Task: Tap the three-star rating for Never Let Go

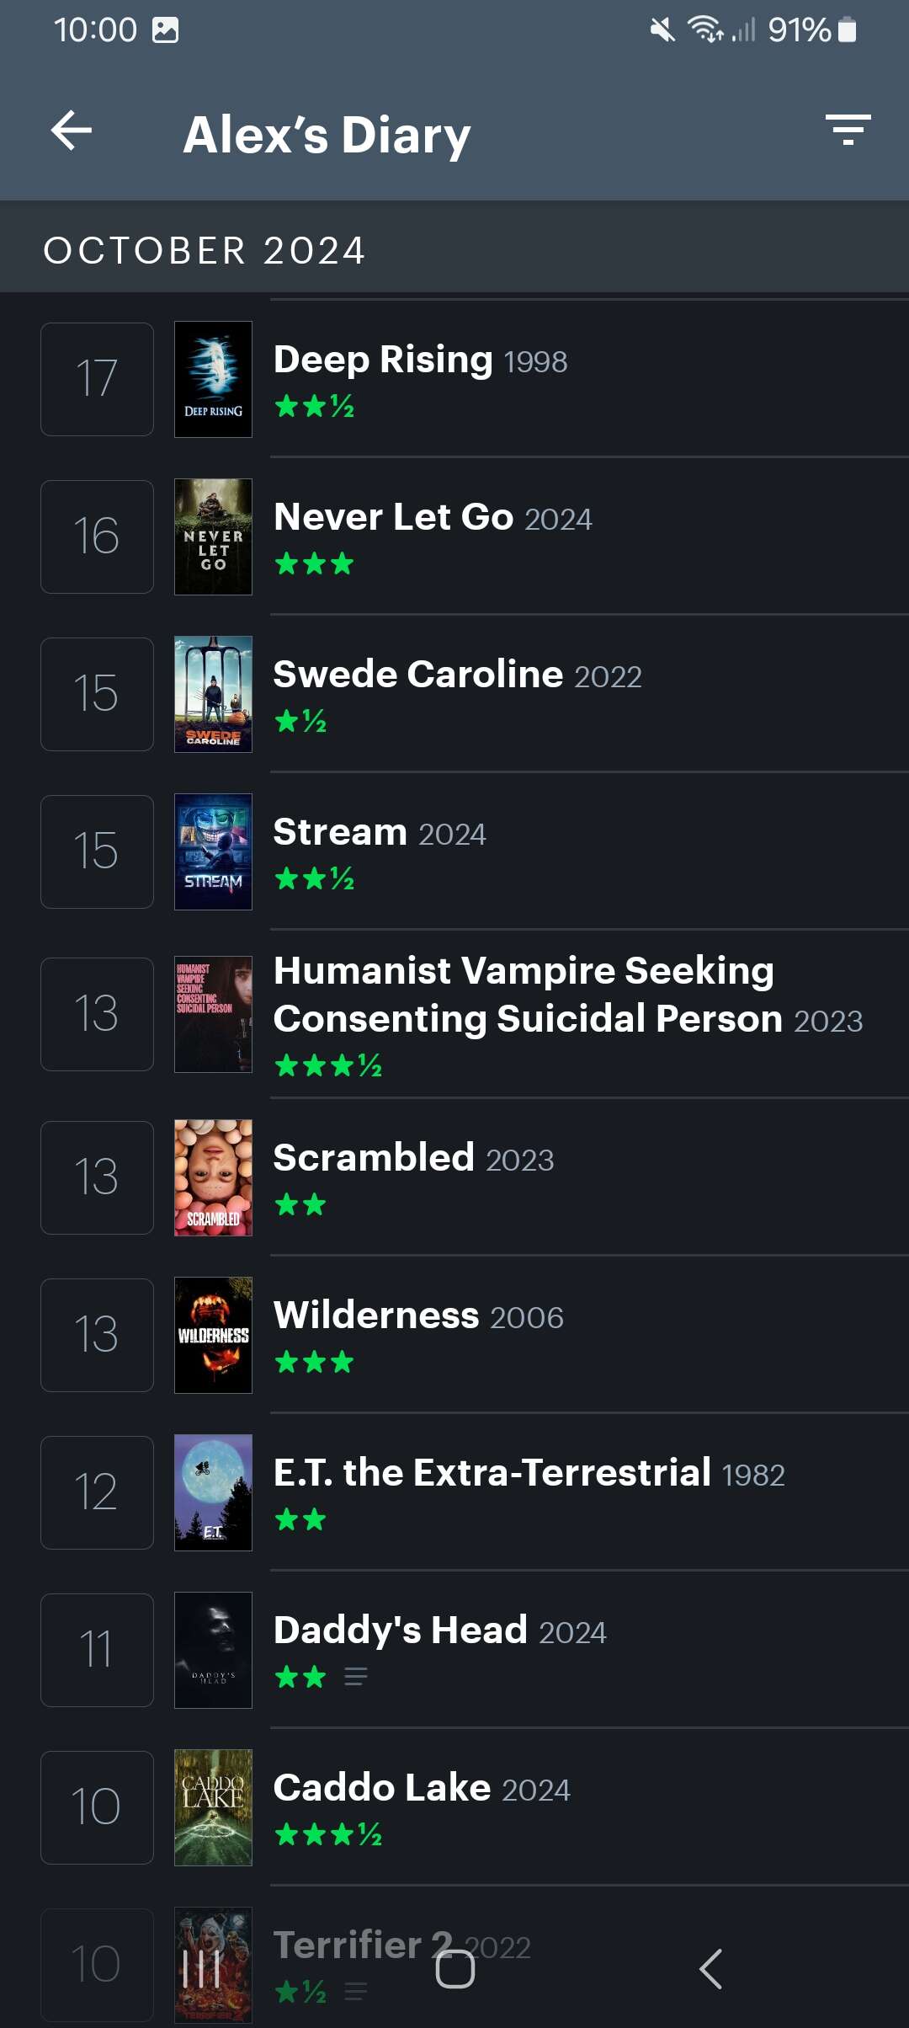Action: [314, 563]
